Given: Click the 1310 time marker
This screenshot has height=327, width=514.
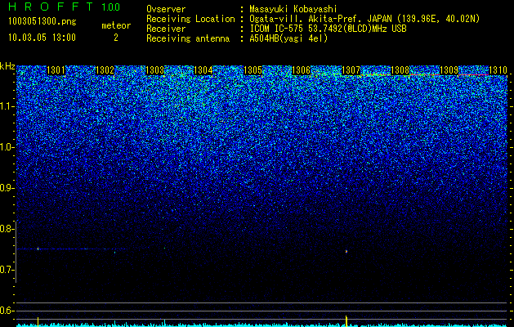Looking at the screenshot, I should pyautogui.click(x=498, y=70).
